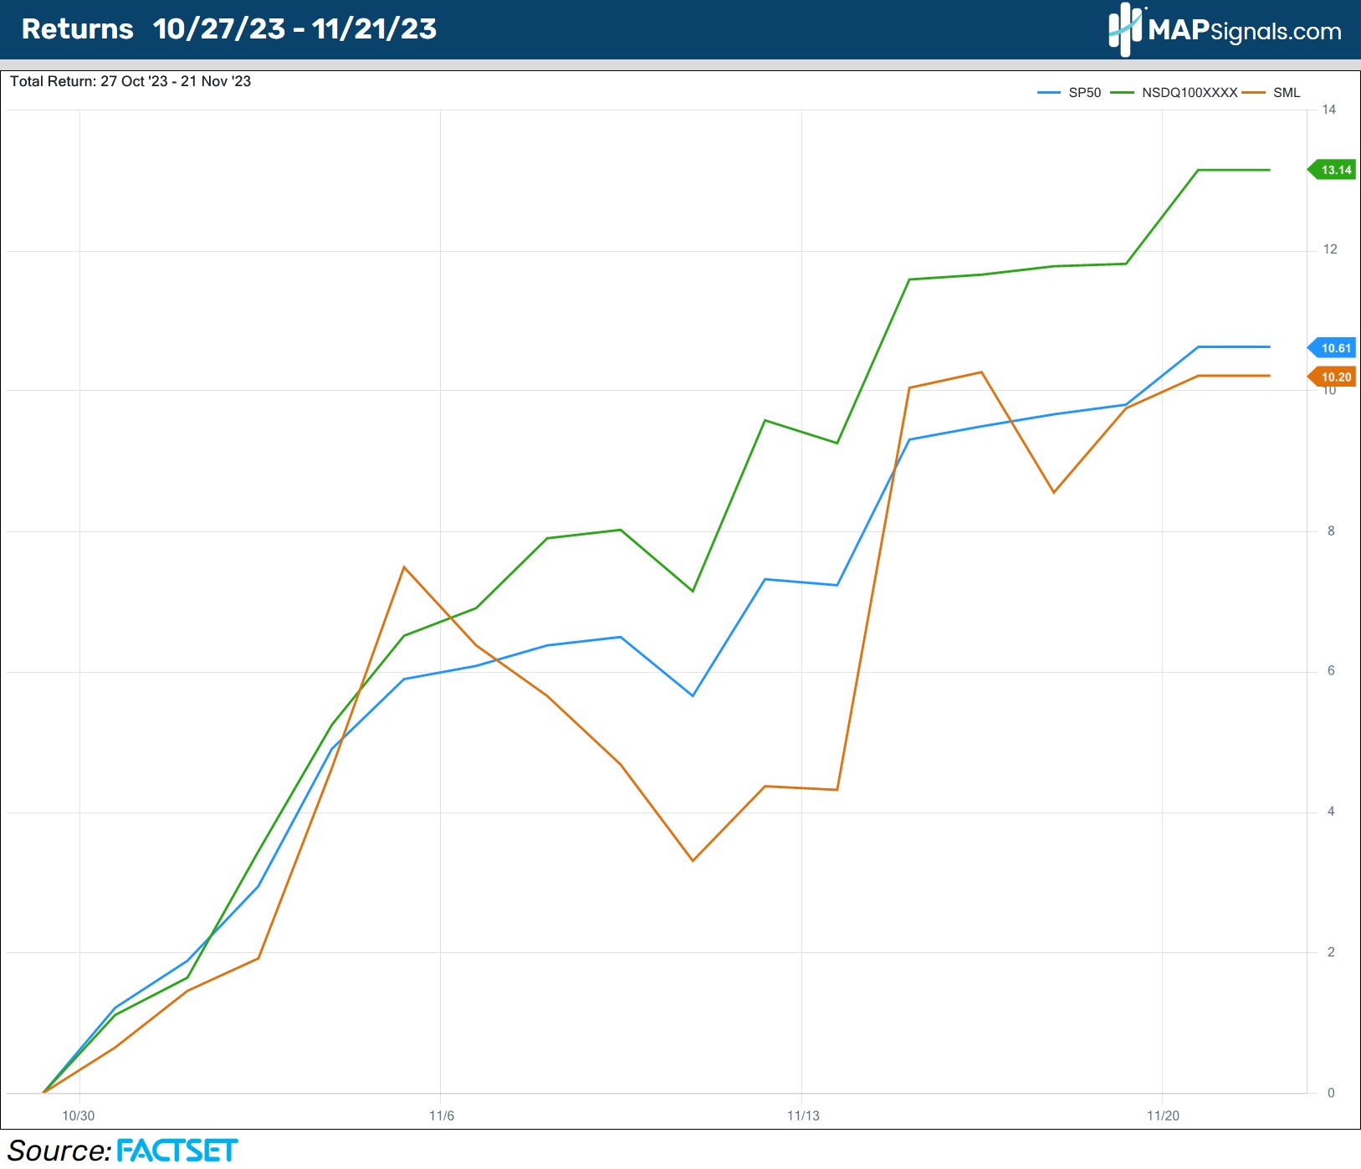Click the 8 y-axis label
Image resolution: width=1361 pixels, height=1169 pixels.
click(x=1331, y=531)
